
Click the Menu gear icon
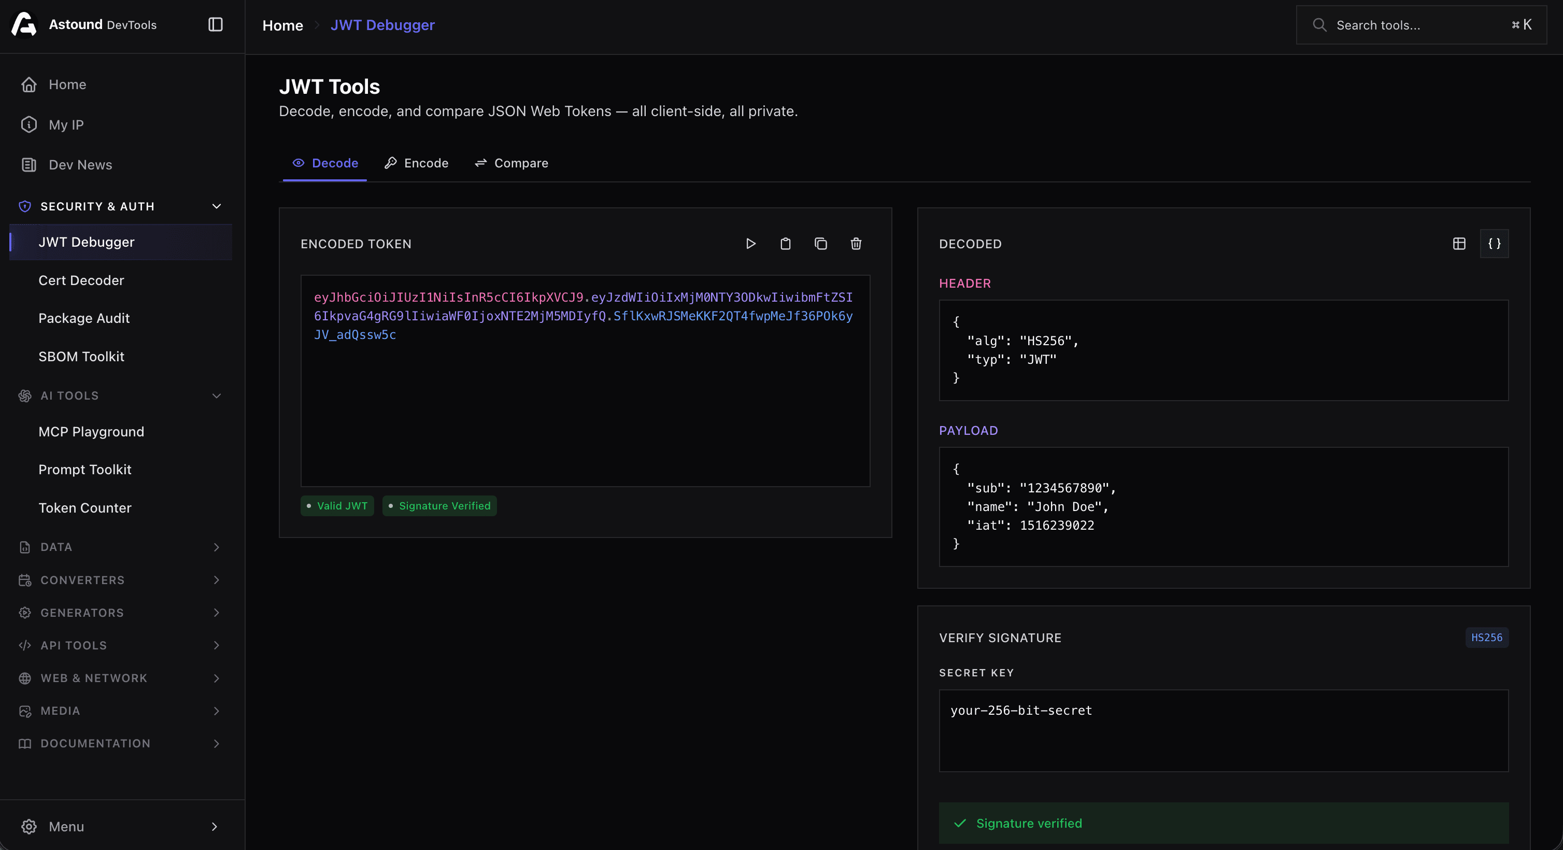(29, 826)
